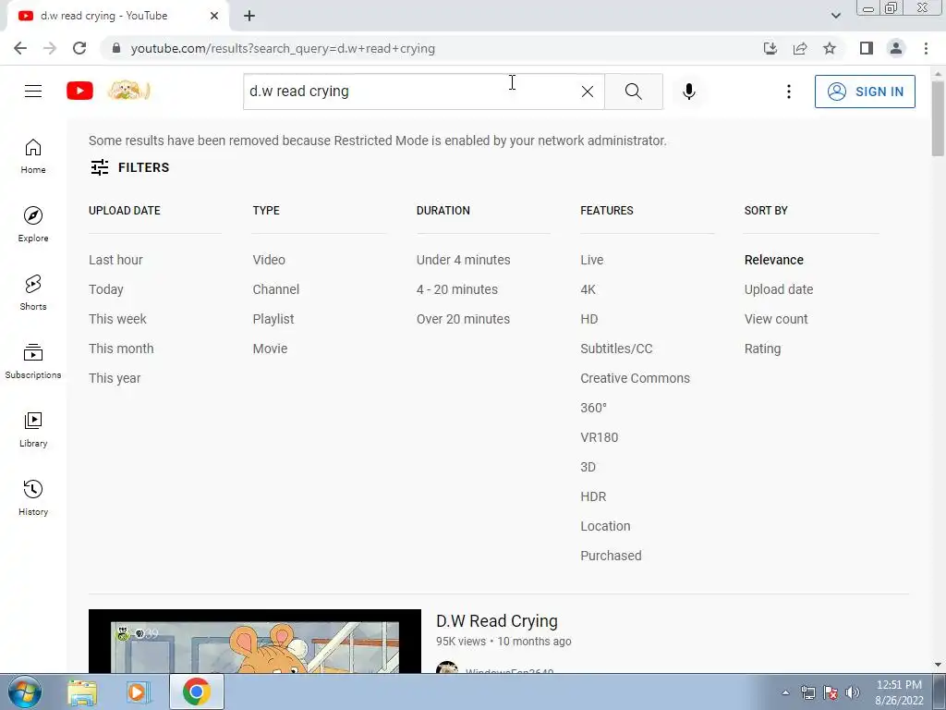The image size is (946, 710).
Task: Open Chrome three-dot menu
Action: point(926,48)
